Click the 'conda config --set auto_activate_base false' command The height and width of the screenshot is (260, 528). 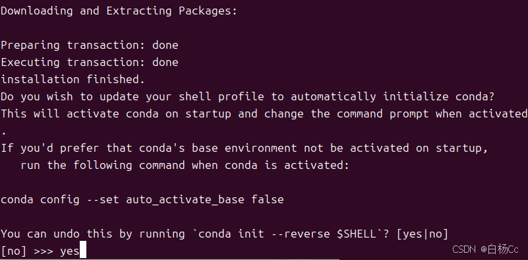(x=142, y=200)
